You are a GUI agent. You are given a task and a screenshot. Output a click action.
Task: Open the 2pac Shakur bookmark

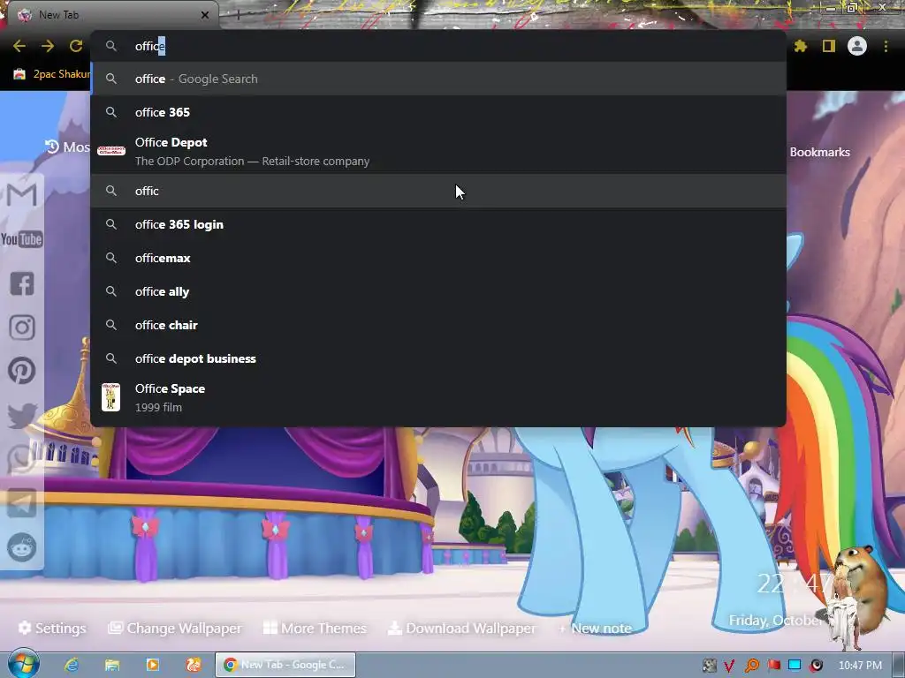pos(52,74)
